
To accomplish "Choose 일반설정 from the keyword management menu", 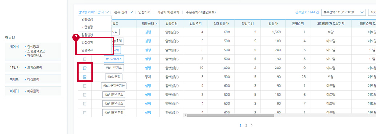I will [x=88, y=19].
